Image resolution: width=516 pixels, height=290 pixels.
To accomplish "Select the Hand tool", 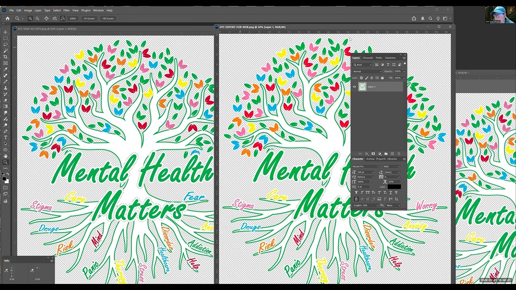I will pyautogui.click(x=6, y=156).
